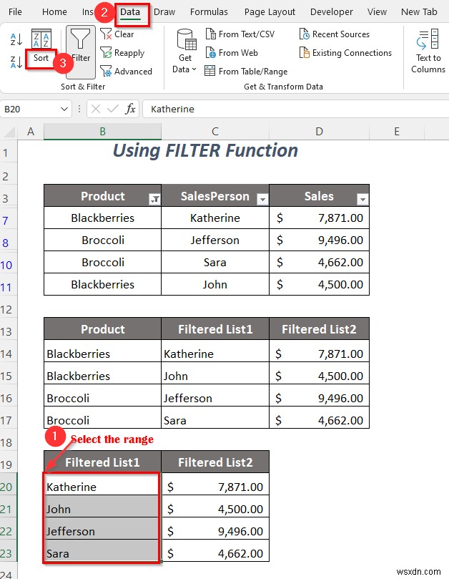
Task: Confirm entry with checkmark icon
Action: click(x=112, y=109)
